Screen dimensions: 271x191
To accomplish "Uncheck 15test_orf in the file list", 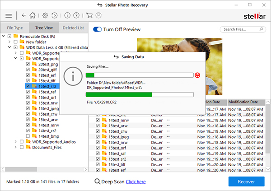I will pos(98,148).
